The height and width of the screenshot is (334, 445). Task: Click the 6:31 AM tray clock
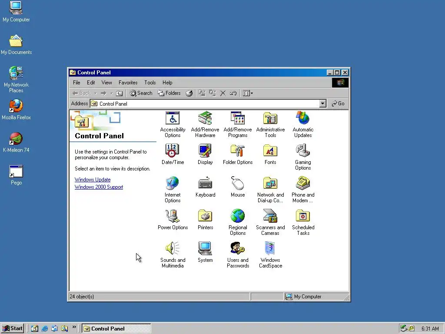coord(430,329)
